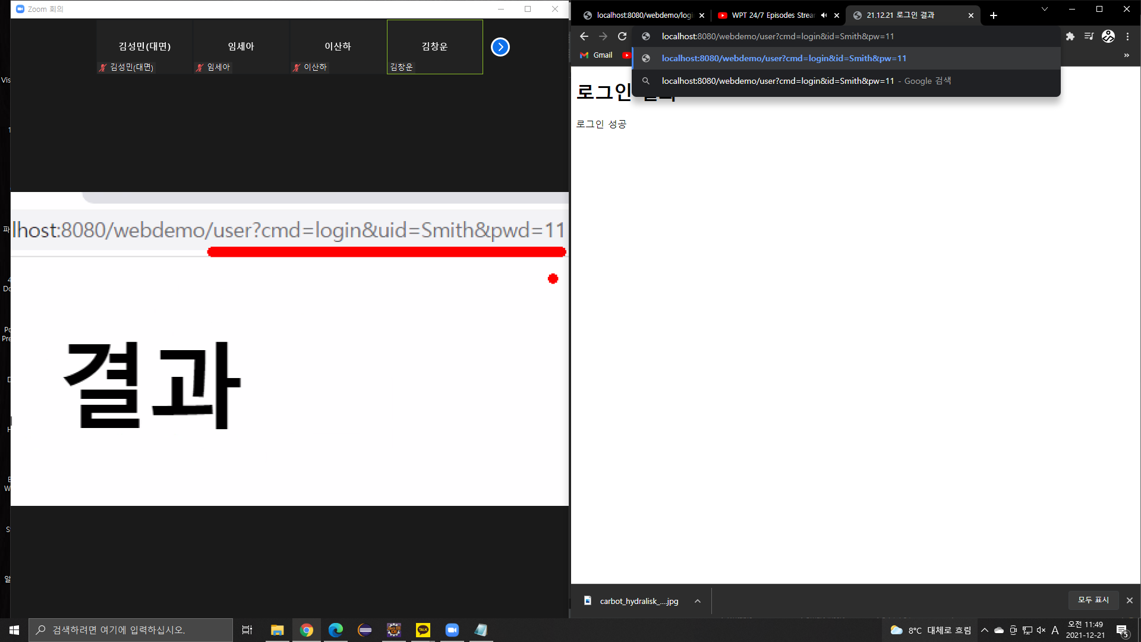
Task: Open the Gmail bookmark
Action: pyautogui.click(x=597, y=55)
